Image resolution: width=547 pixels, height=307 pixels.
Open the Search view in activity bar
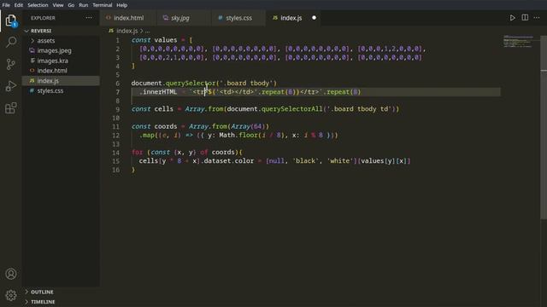(11, 42)
